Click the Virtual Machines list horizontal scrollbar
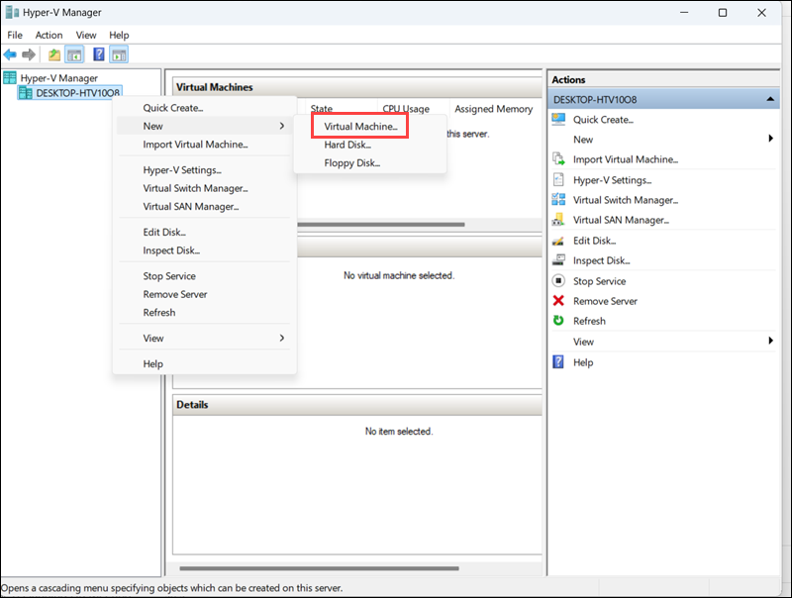792x598 pixels. coord(381,224)
